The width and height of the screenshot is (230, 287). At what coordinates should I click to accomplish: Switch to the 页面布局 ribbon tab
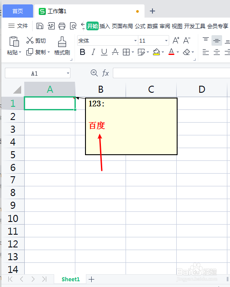(122, 26)
